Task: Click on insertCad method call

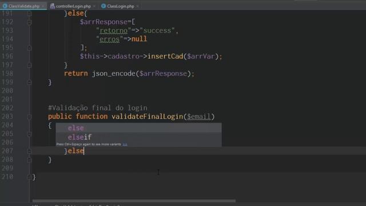Action: (x=165, y=56)
